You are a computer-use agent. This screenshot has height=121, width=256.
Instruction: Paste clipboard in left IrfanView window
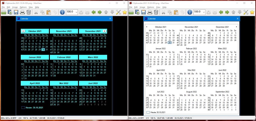pyautogui.click(x=49, y=12)
